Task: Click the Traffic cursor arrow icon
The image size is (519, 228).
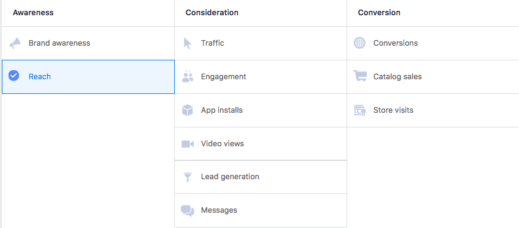Action: coord(187,43)
